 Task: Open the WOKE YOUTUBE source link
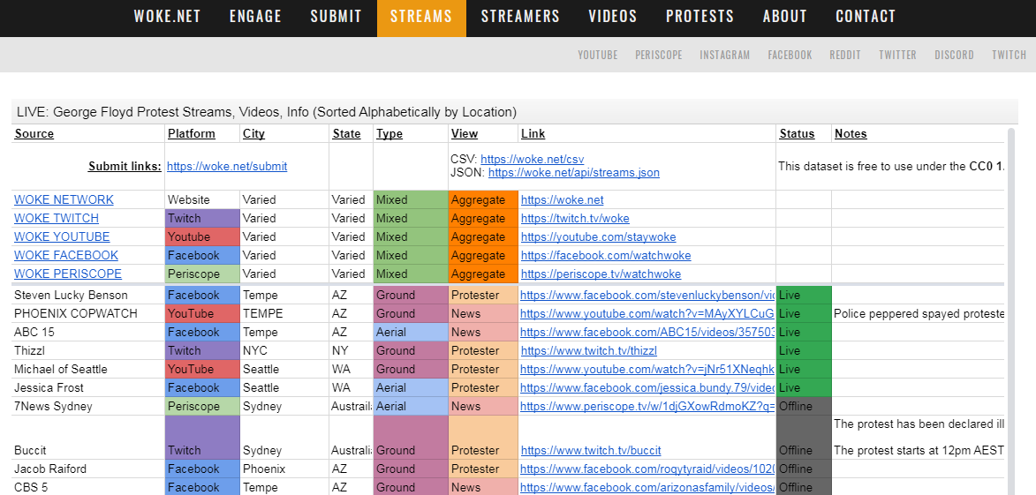pyautogui.click(x=62, y=237)
